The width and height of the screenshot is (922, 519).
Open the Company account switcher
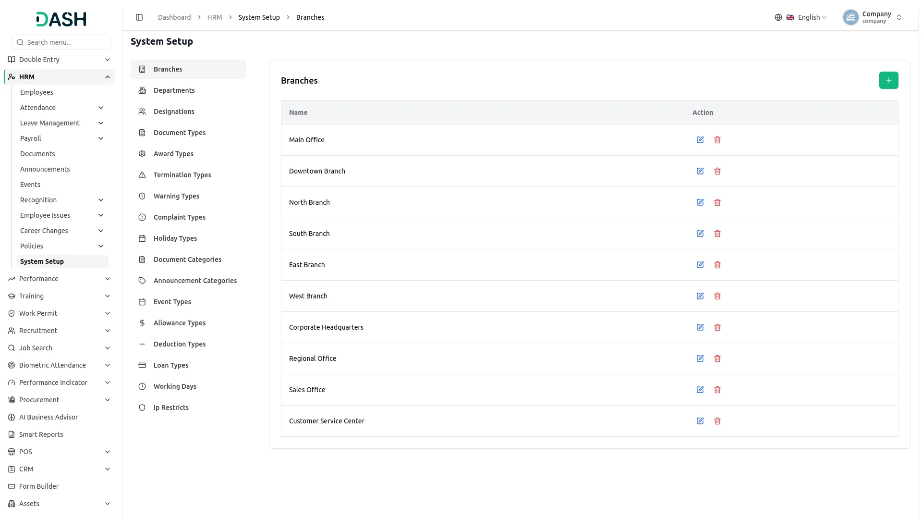click(873, 17)
